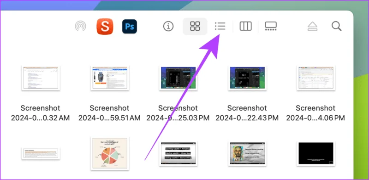Select the all-black image thumbnail
The width and height of the screenshot is (369, 180).
(316, 153)
